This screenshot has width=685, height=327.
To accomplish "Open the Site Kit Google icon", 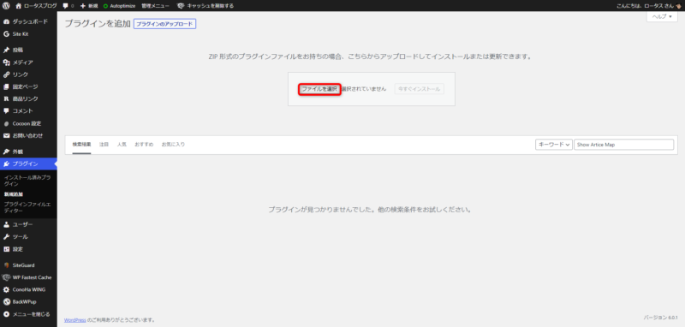I will pyautogui.click(x=6, y=34).
